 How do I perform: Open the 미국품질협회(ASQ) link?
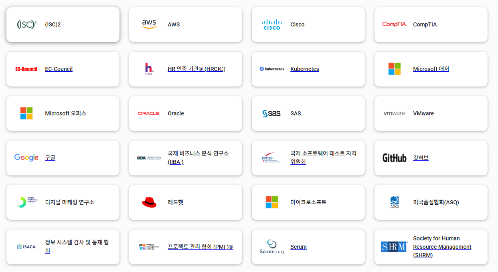coord(436,202)
